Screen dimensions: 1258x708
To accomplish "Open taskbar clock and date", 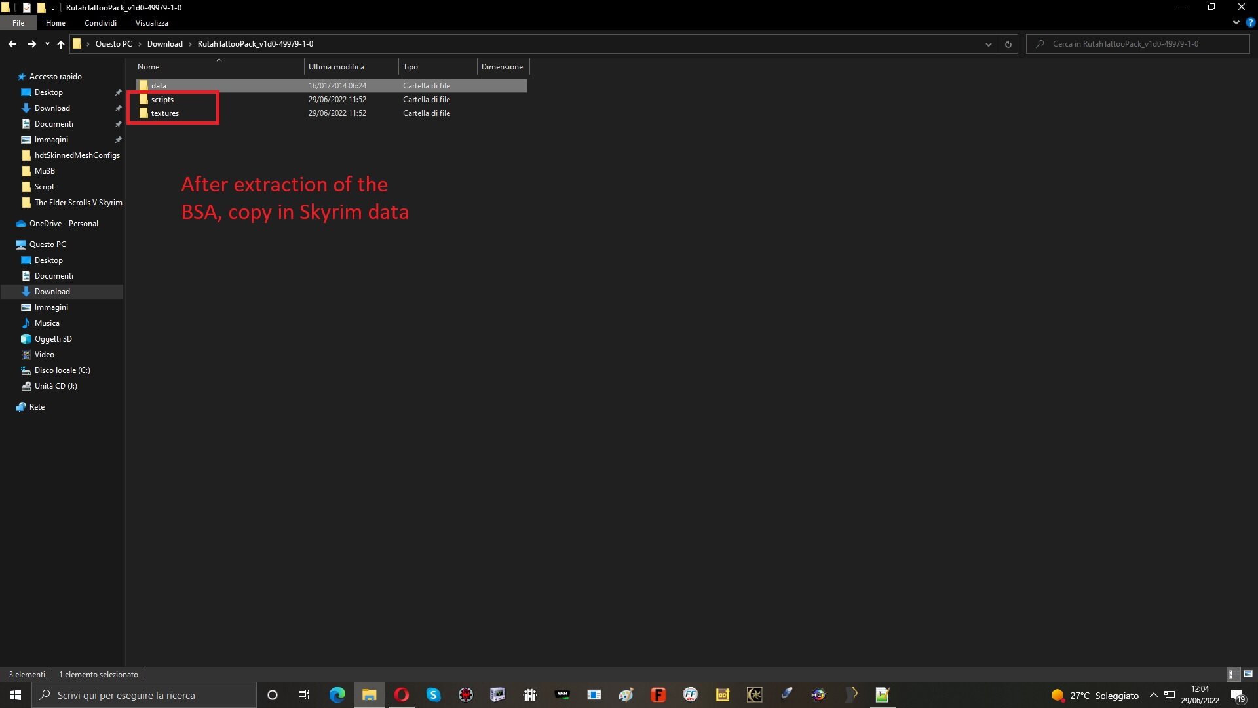I will point(1200,695).
